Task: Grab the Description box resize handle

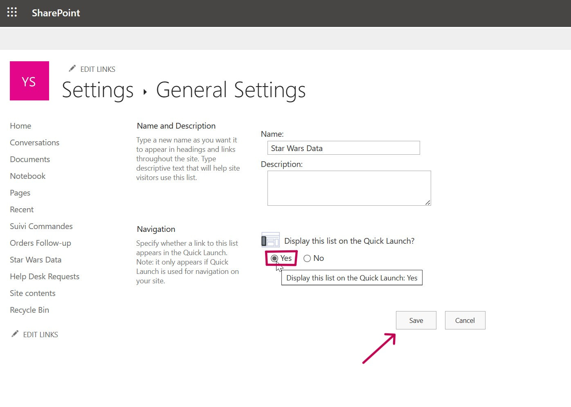Action: point(428,202)
